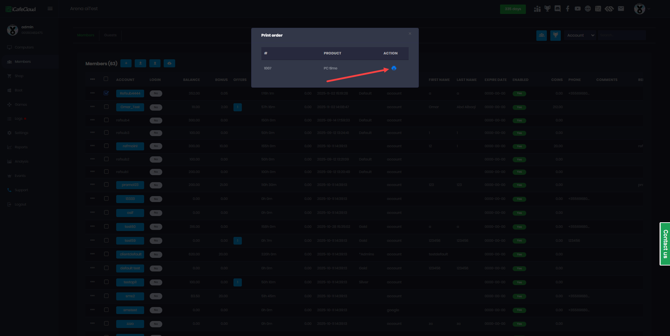Focus the members Search input field
This screenshot has height=336, width=670.
[621, 35]
